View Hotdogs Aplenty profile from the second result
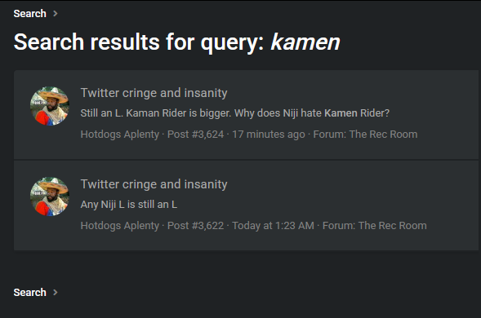Image resolution: width=481 pixels, height=318 pixels. [x=119, y=226]
